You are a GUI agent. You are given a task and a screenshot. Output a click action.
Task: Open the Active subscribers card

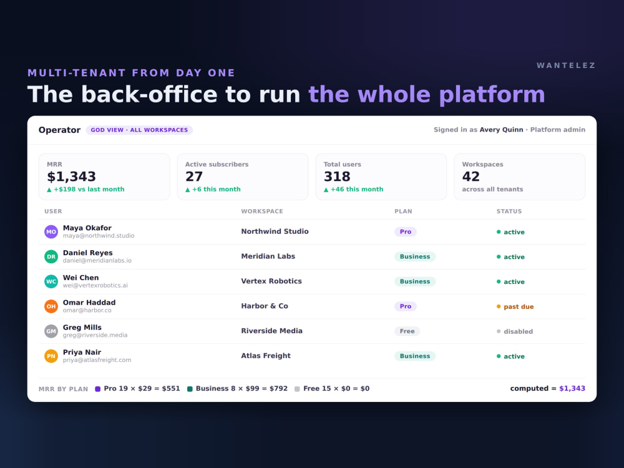tap(243, 177)
